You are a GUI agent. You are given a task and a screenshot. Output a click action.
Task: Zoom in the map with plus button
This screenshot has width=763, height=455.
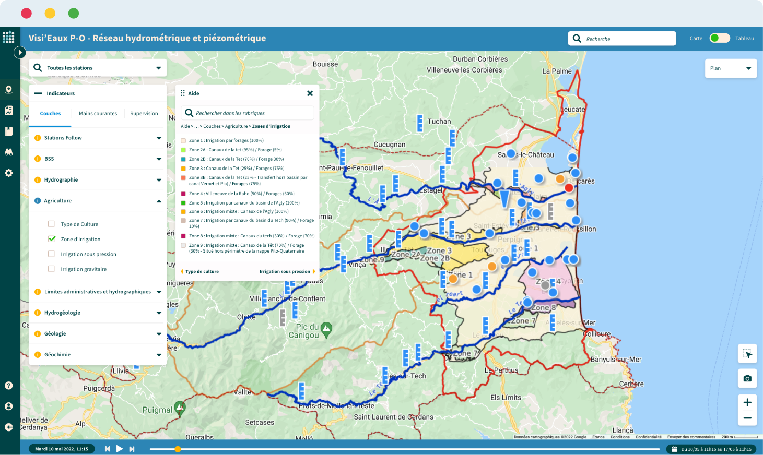tap(747, 402)
